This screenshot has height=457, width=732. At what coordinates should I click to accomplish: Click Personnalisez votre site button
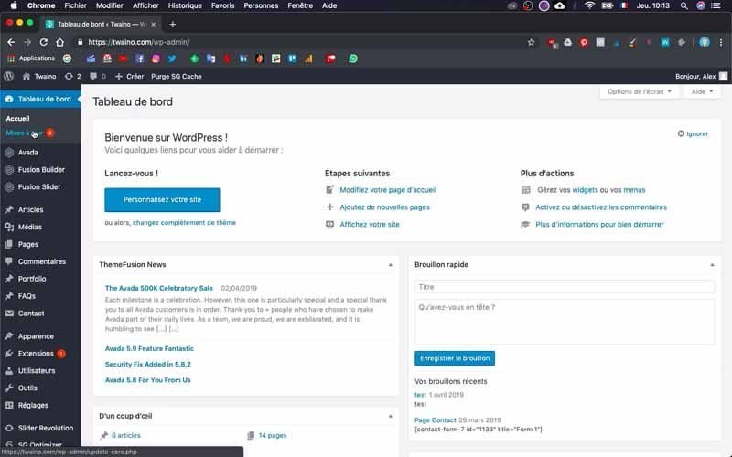tap(162, 199)
